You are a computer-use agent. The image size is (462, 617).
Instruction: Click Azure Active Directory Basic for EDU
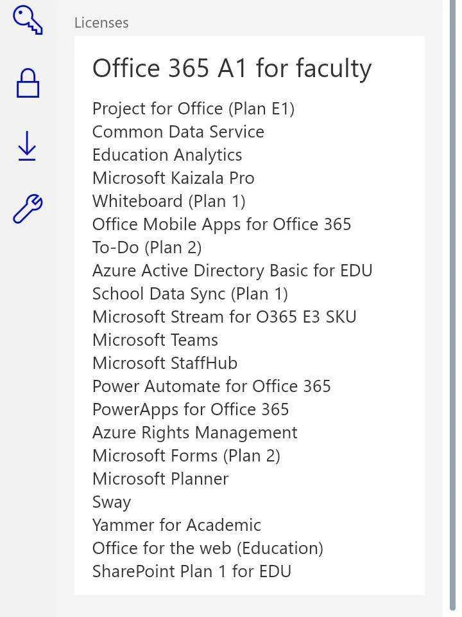pos(232,271)
